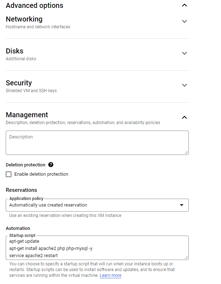Click inside the Description text box

pos(97,142)
